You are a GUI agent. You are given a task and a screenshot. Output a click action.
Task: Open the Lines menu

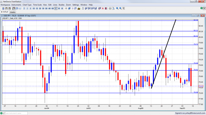[x=55, y=5]
